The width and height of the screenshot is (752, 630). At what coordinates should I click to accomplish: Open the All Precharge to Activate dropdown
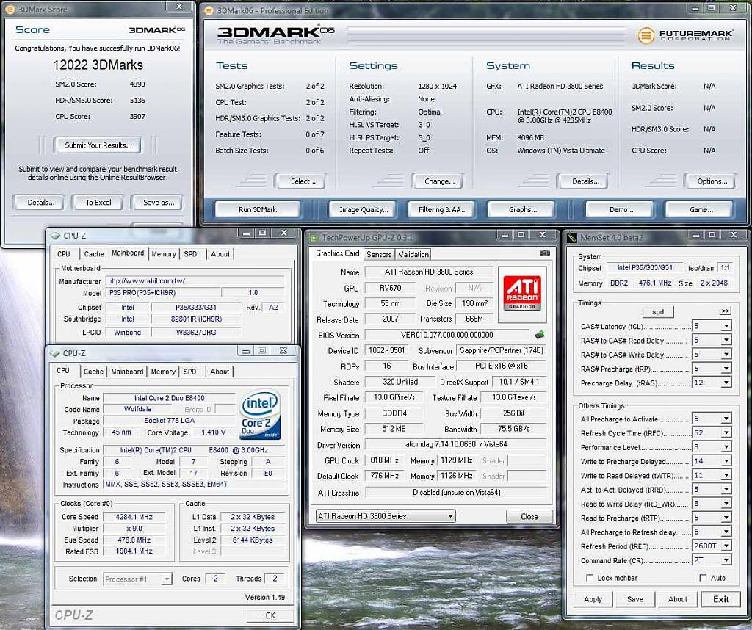[726, 419]
